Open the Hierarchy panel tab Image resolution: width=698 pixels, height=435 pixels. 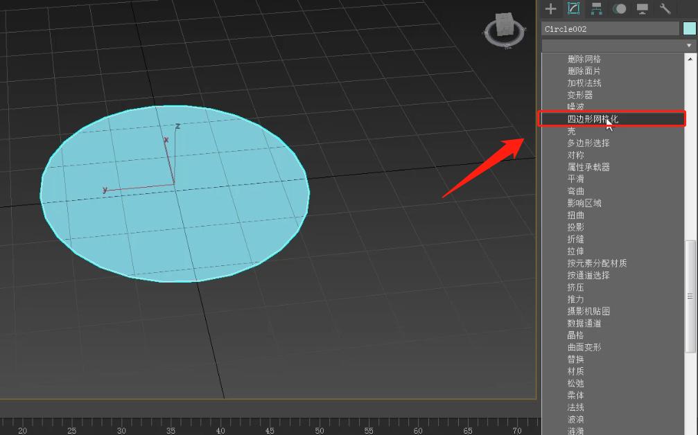pyautogui.click(x=596, y=9)
